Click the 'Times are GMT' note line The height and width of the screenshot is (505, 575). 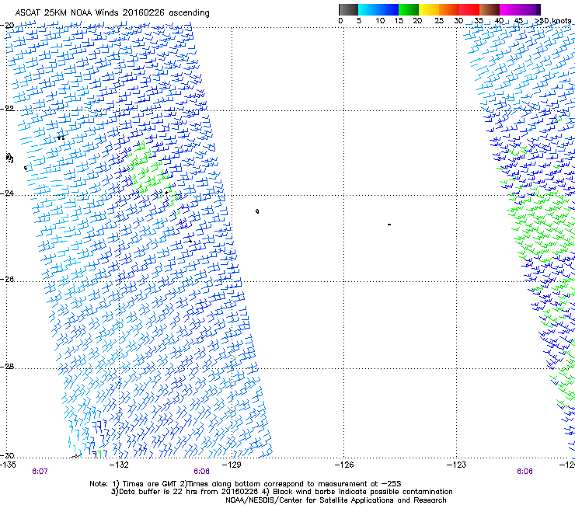pos(246,484)
